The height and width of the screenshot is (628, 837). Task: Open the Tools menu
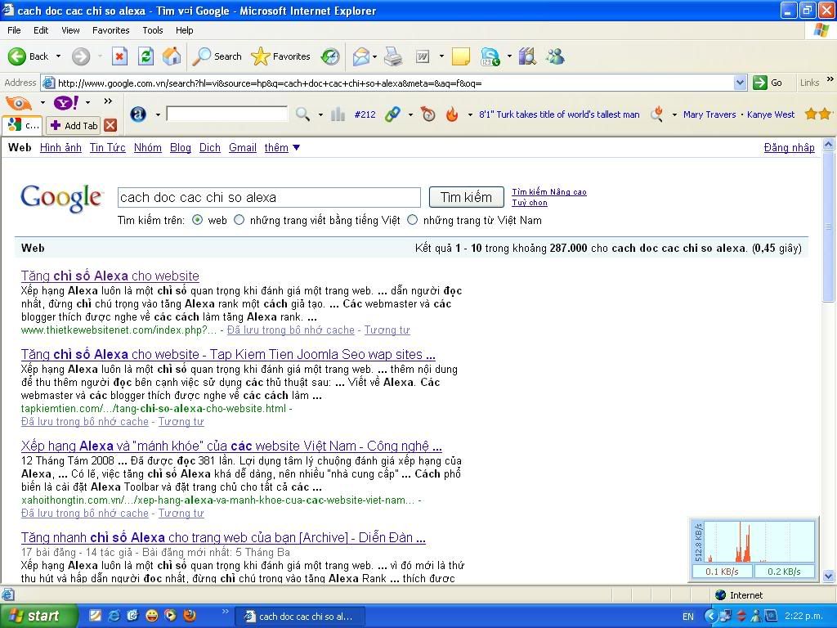click(x=153, y=30)
